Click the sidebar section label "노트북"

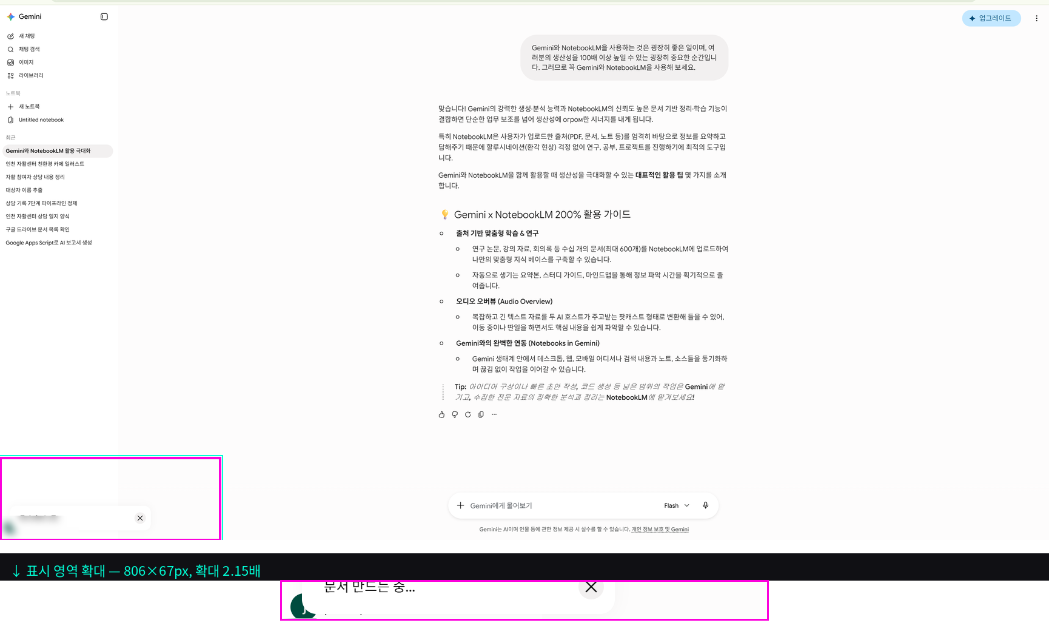click(x=13, y=93)
